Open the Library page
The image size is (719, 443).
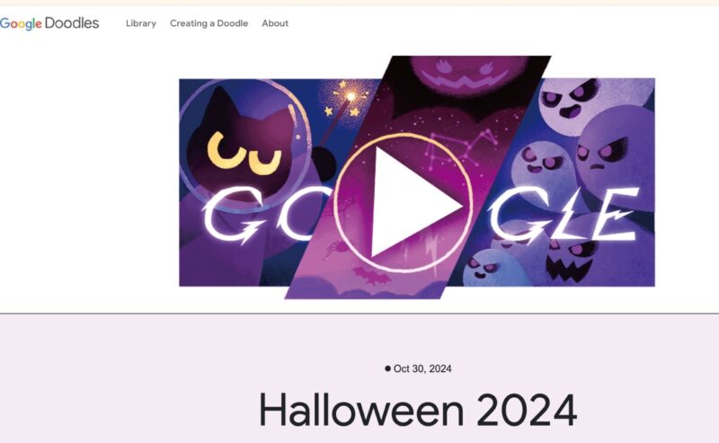140,23
